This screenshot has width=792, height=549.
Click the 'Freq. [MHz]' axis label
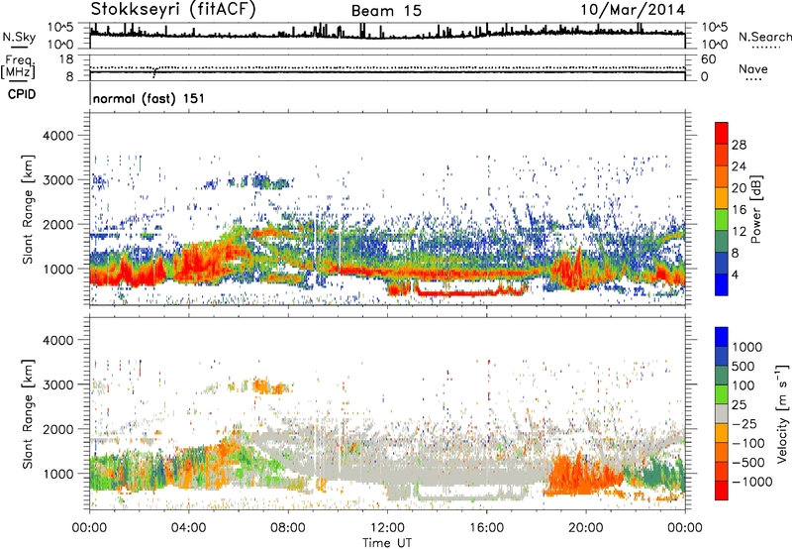click(19, 67)
